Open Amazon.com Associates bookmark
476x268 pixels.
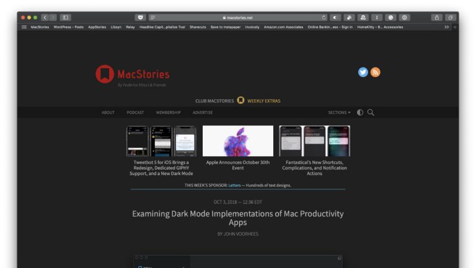pos(283,27)
